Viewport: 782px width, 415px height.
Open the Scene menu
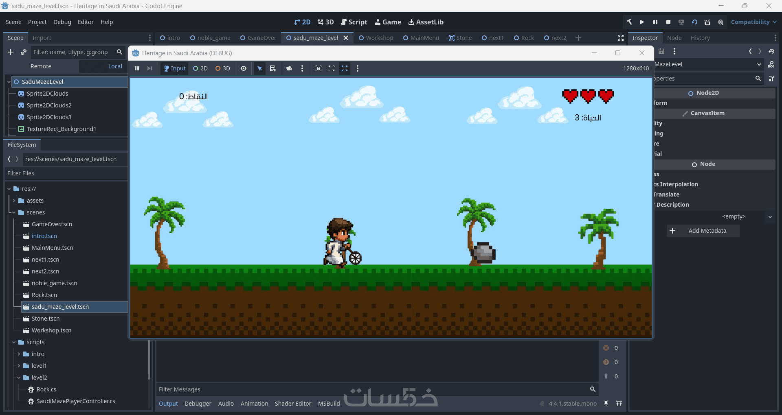[x=13, y=22]
